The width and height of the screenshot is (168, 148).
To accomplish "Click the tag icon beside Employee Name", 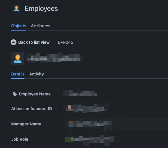I will point(15,94).
